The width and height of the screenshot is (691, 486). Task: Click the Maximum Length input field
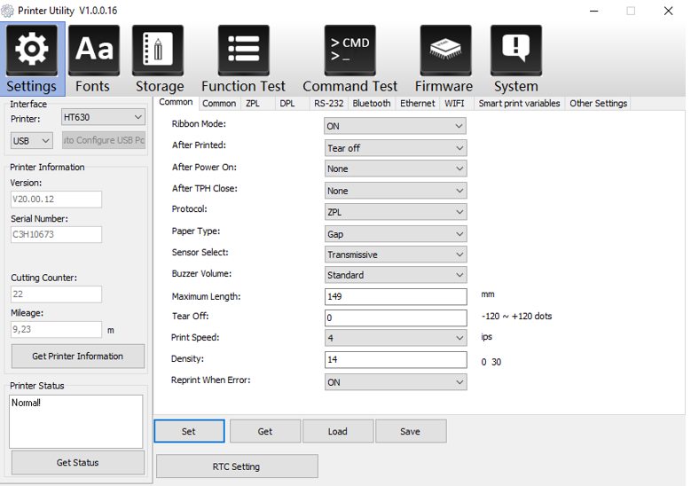pos(395,297)
